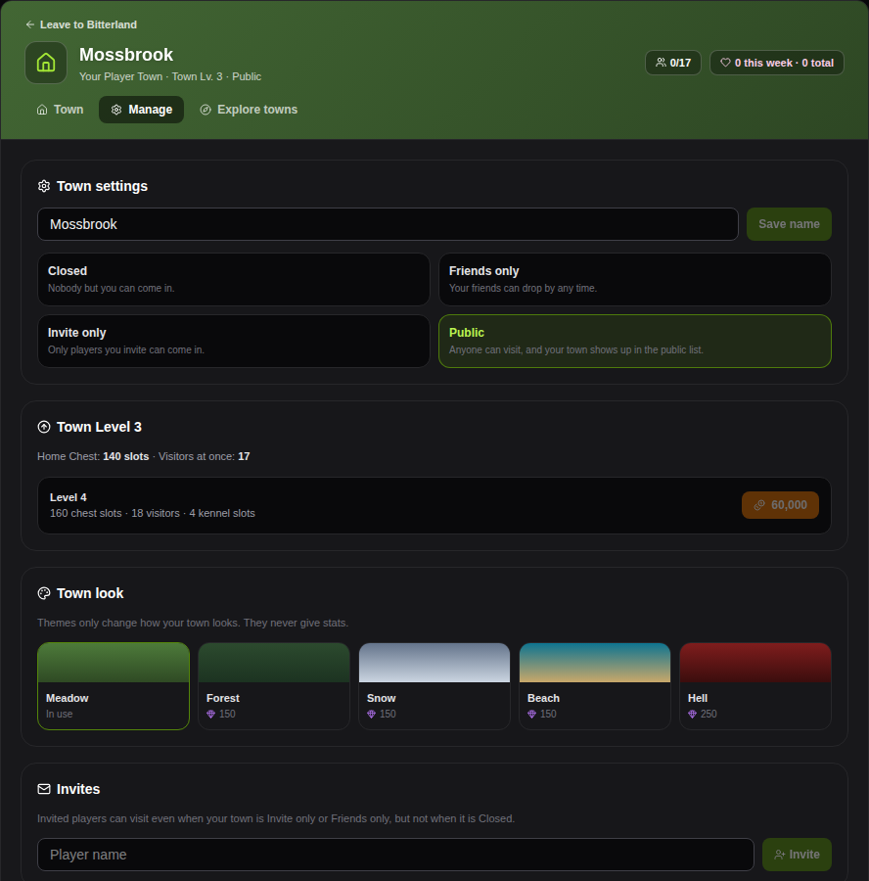Choose the Forest theme card
The height and width of the screenshot is (881, 869).
pyautogui.click(x=274, y=686)
